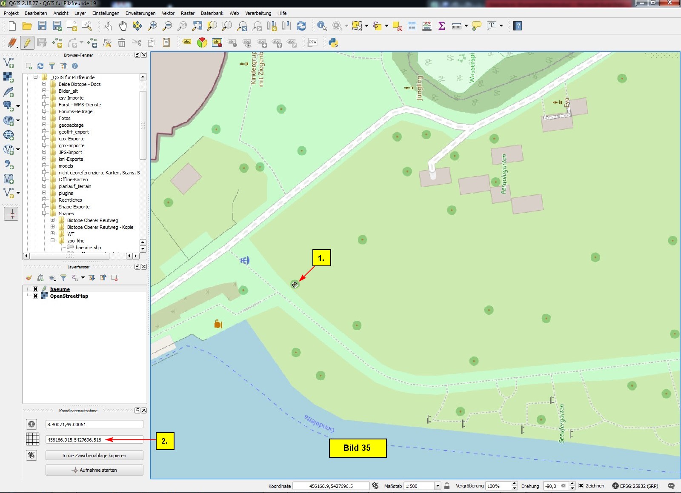This screenshot has width=681, height=493.
Task: Click the Koordinate input field in status bar
Action: tap(331, 486)
